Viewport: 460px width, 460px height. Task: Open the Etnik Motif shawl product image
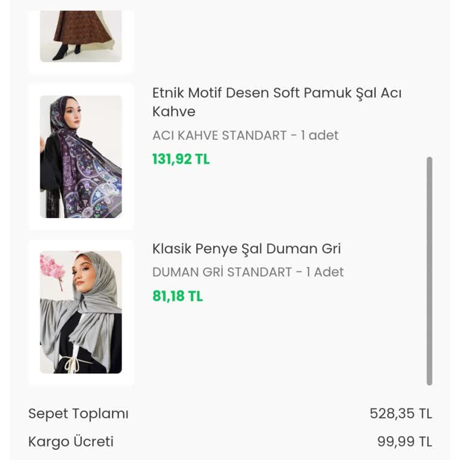[x=81, y=156]
